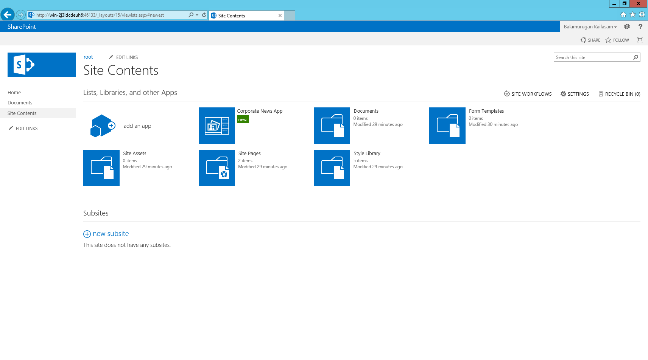The width and height of the screenshot is (648, 360).
Task: Open SITE WORKFLOWS
Action: pos(528,94)
